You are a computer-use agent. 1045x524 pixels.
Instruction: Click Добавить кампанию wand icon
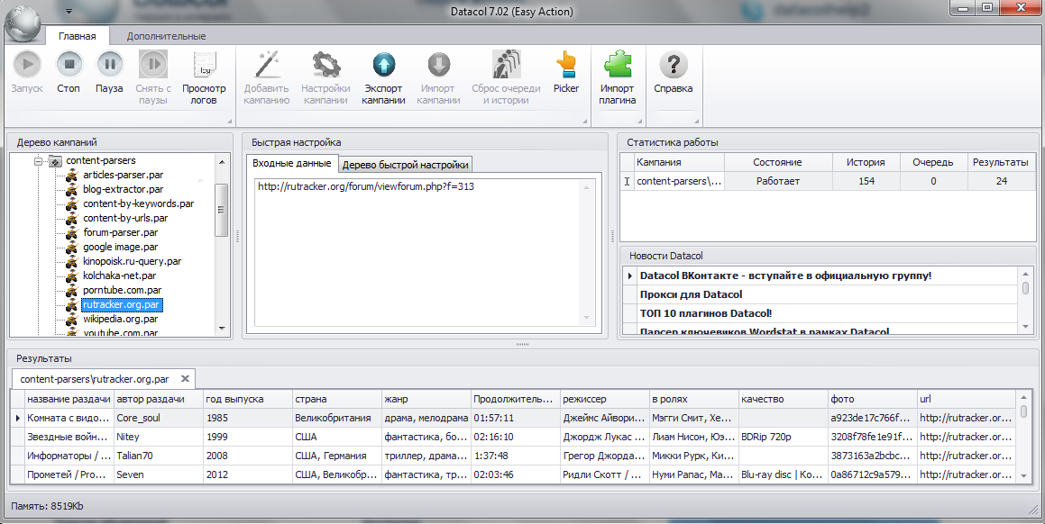(x=267, y=65)
